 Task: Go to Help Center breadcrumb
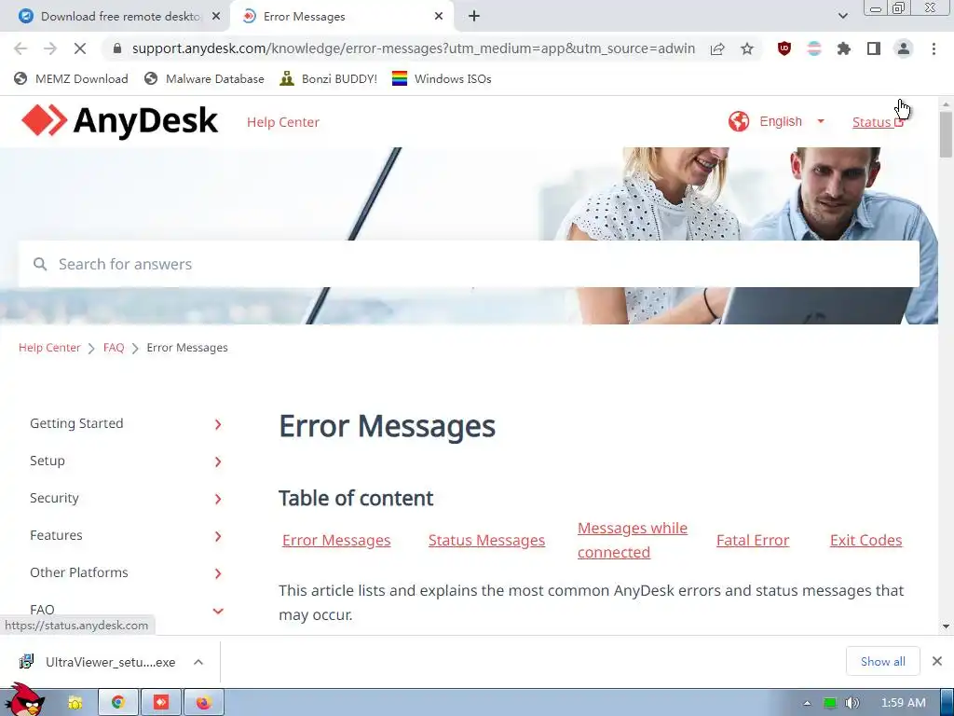(49, 347)
